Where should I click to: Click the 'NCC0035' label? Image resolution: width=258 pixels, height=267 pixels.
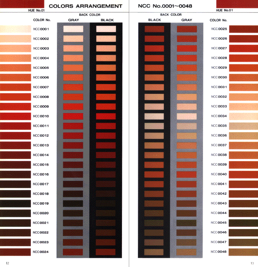(219, 126)
